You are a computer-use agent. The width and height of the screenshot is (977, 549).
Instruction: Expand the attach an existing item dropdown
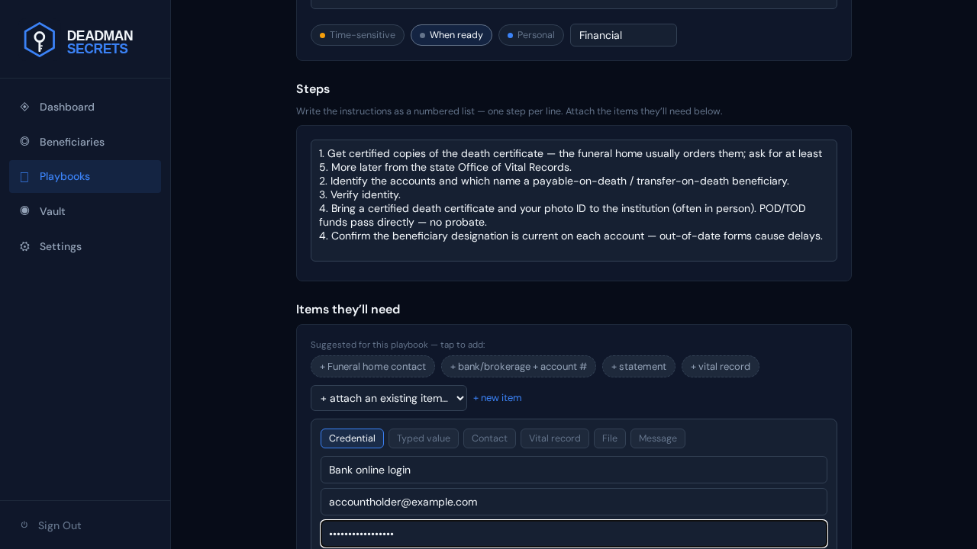click(389, 398)
